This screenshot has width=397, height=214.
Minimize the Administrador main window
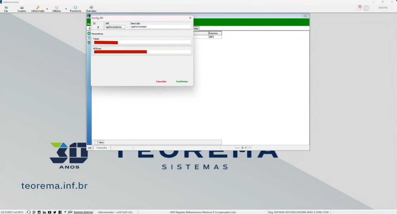[373, 2]
